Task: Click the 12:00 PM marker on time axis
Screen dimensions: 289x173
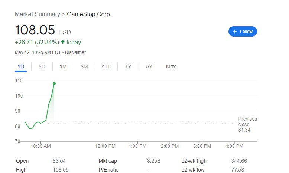Action: coord(105,146)
